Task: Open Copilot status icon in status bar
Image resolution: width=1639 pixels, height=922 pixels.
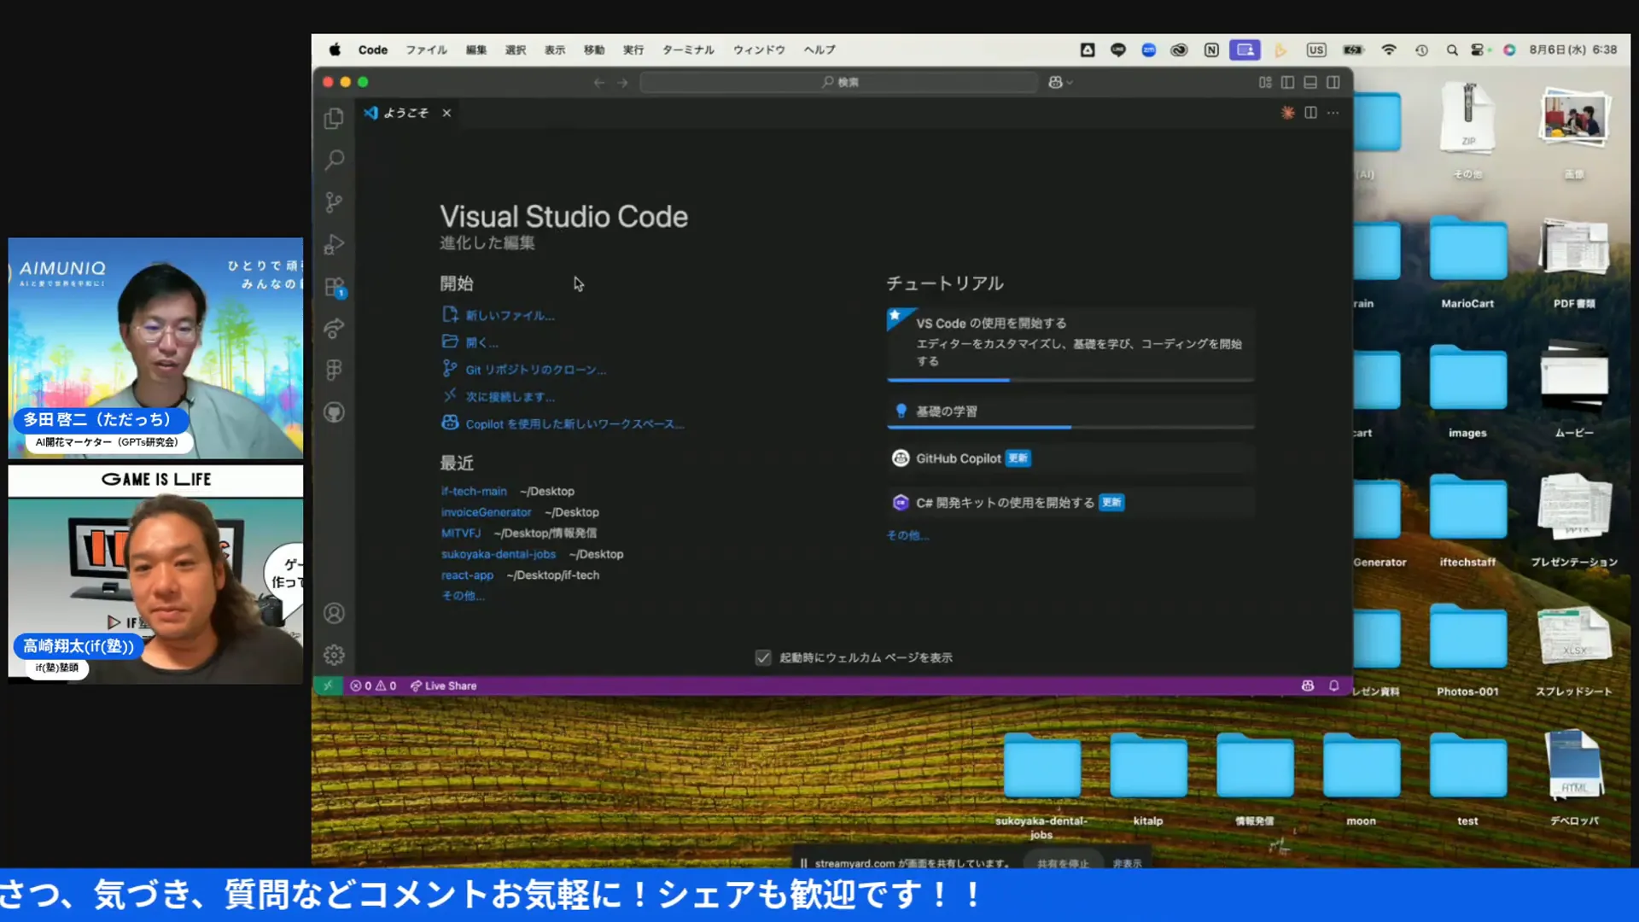Action: coord(1307,686)
